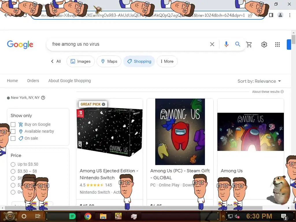Click the Ejected Edition Switch box image
Viewport: 296px width, 222px height.
(x=110, y=132)
